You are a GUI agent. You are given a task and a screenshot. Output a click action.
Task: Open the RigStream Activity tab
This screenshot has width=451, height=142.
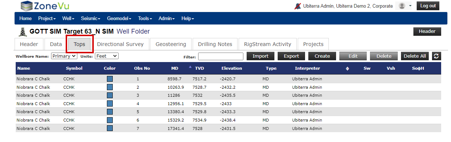click(267, 44)
